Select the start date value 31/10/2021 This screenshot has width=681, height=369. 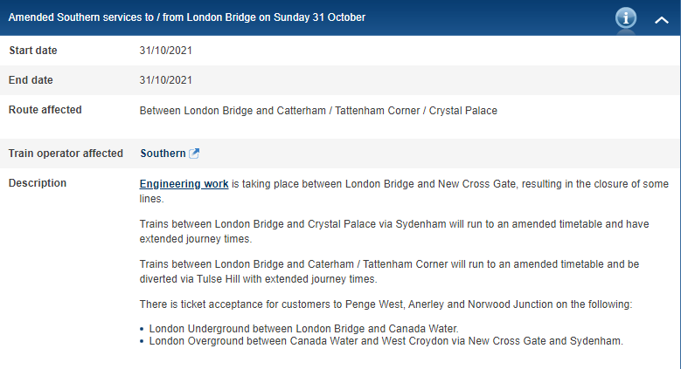166,51
